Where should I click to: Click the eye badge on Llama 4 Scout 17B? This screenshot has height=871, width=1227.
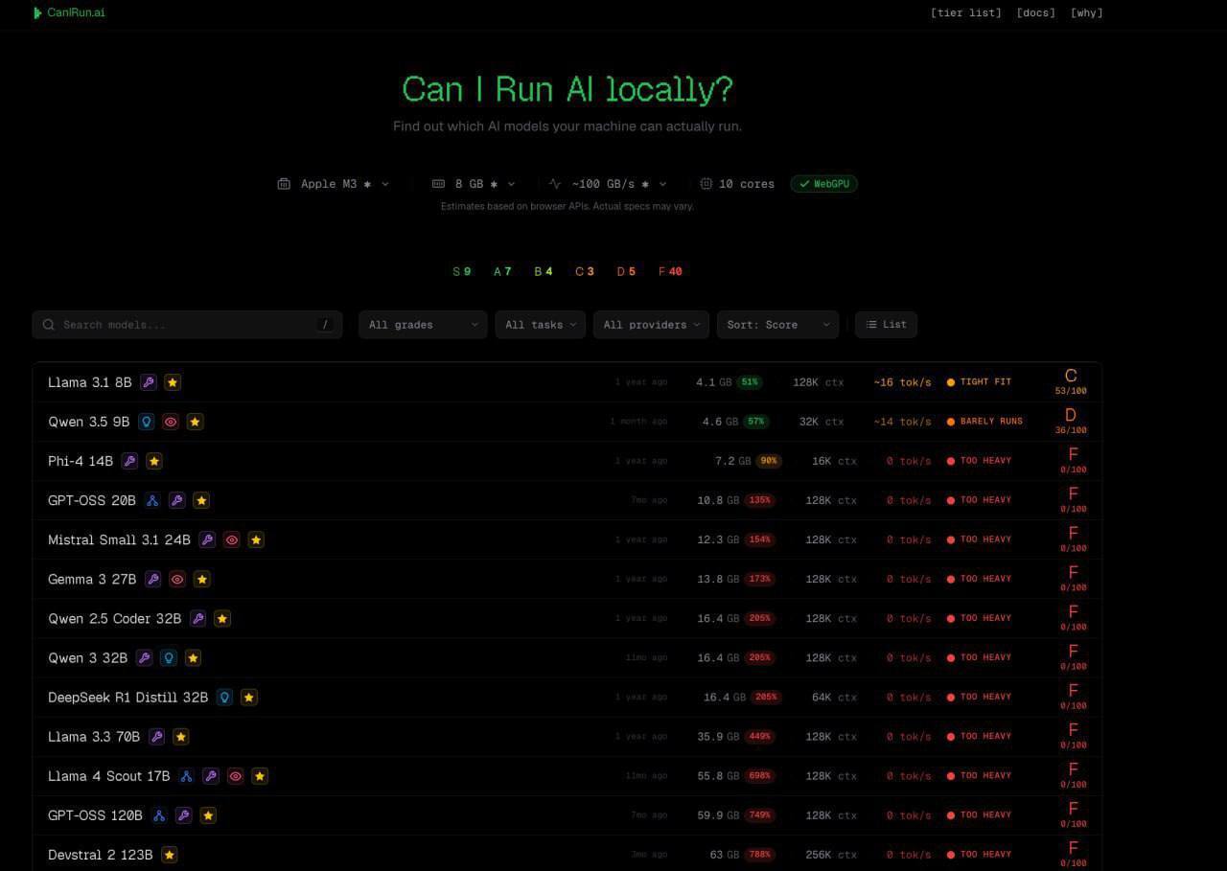(x=236, y=775)
